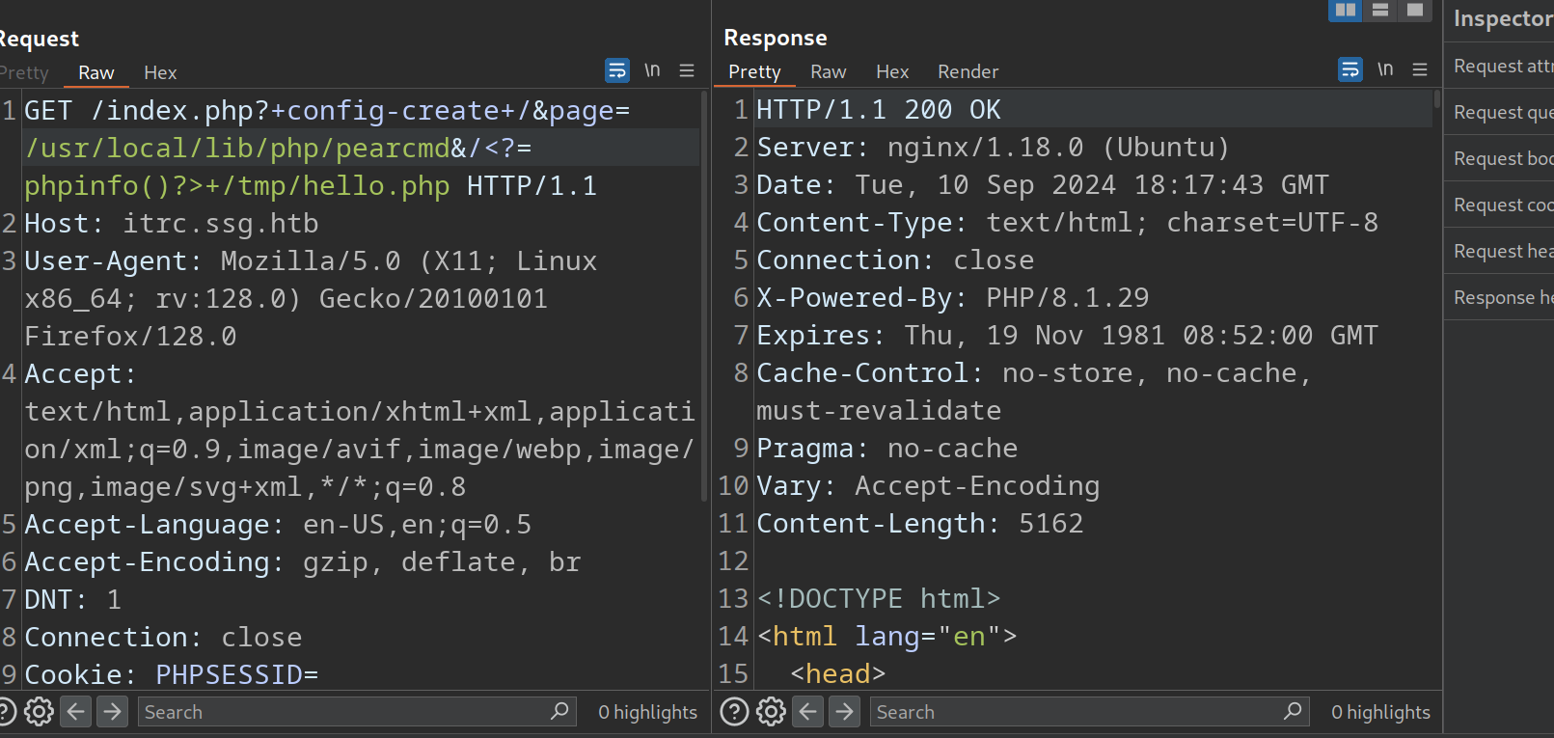
Task: Select combined tabbed layout view icon
Action: tap(1415, 10)
